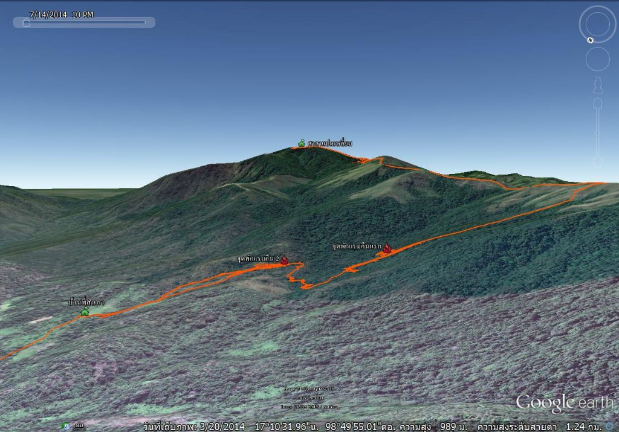
Task: Click the 2012 historical imagery year label
Action: pyautogui.click(x=79, y=426)
